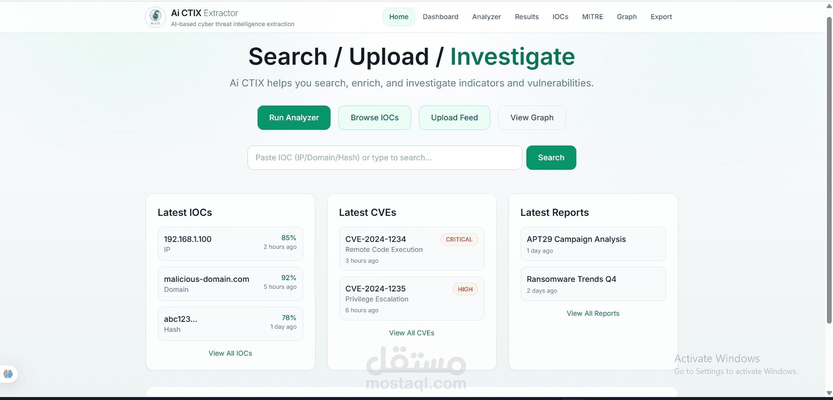Image resolution: width=833 pixels, height=400 pixels.
Task: Open View All Reports link
Action: [593, 313]
